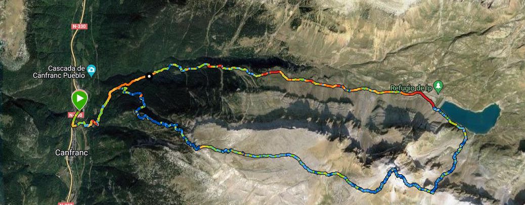Select the camera icon by Cascada de Canfranc
The image size is (525, 205).
91,70
